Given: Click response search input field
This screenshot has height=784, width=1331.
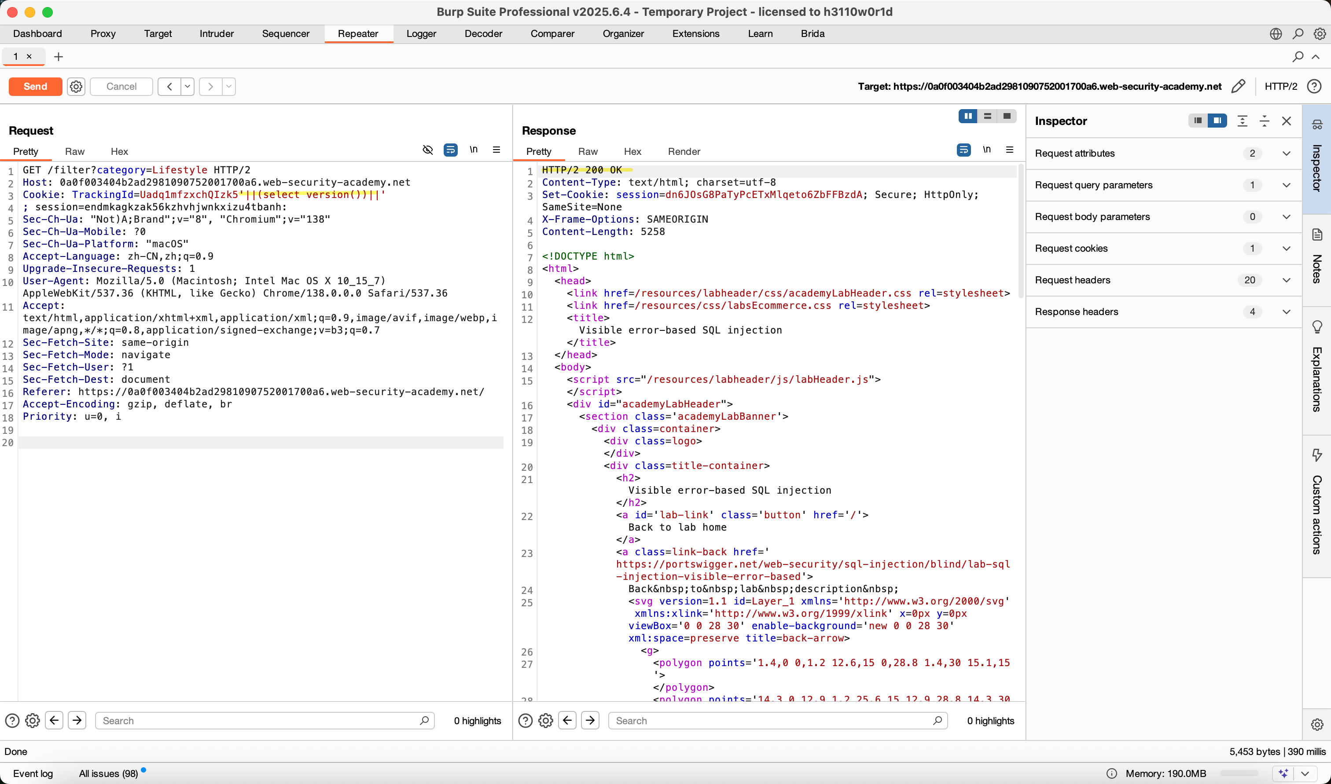Looking at the screenshot, I should [777, 721].
